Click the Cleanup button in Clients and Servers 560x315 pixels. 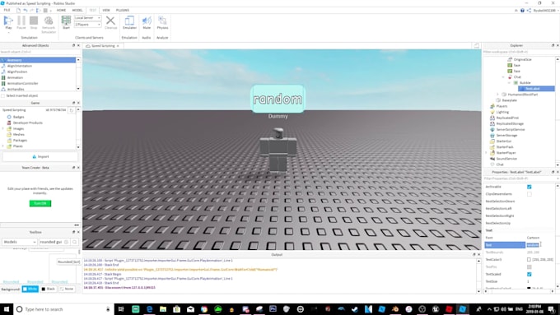point(110,22)
